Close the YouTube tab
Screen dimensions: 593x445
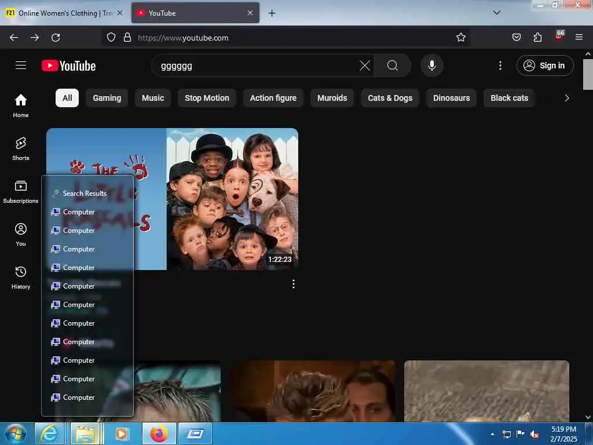point(250,13)
